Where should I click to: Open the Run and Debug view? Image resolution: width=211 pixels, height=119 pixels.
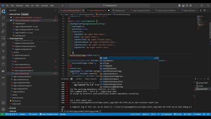point(3,31)
